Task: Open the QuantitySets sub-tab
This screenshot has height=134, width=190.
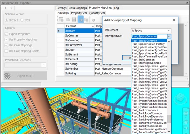Action: click(97, 13)
